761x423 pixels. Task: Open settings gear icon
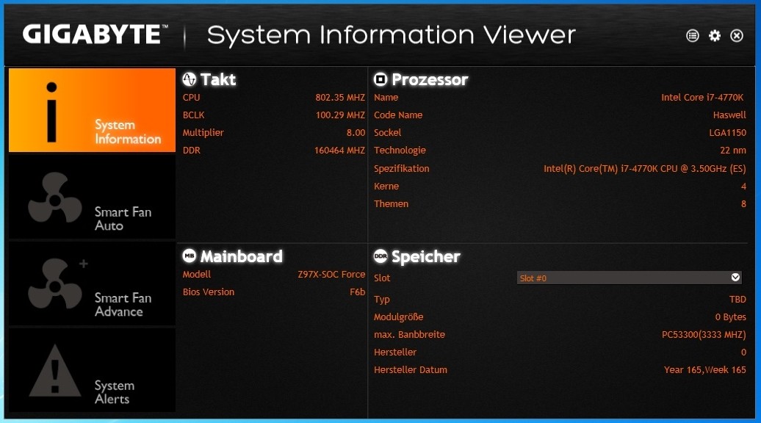click(x=715, y=35)
